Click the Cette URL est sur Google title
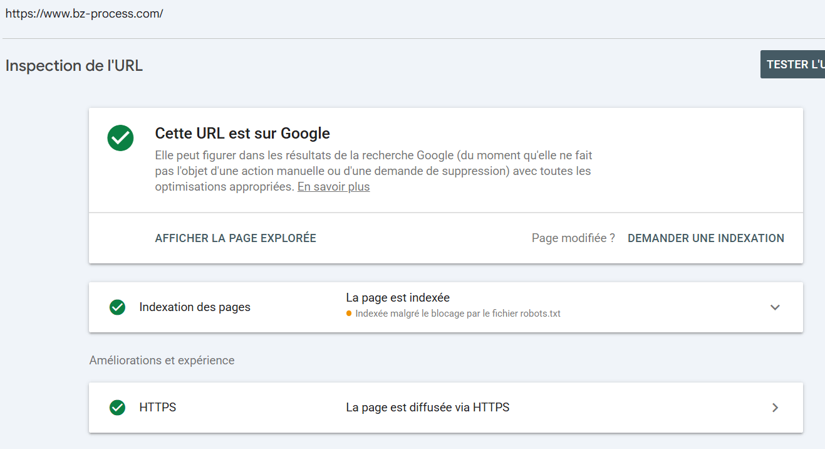The image size is (825, 449). pos(242,133)
